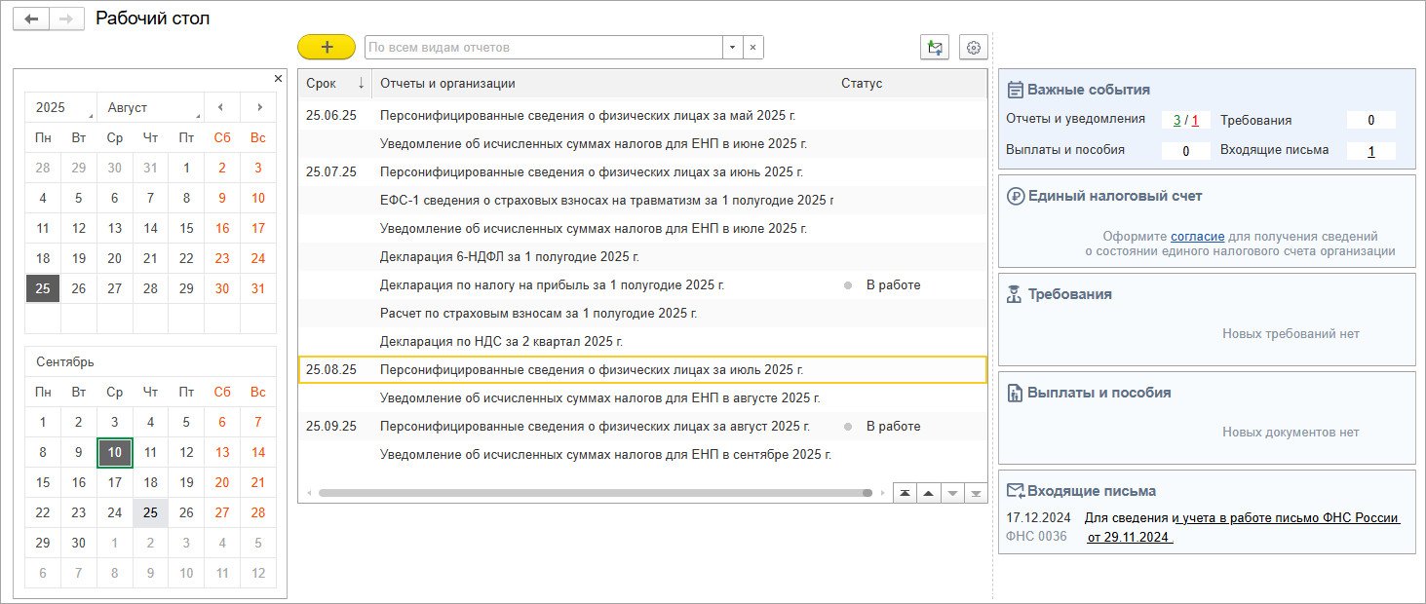Select September 10 in the calendar

coord(115,452)
